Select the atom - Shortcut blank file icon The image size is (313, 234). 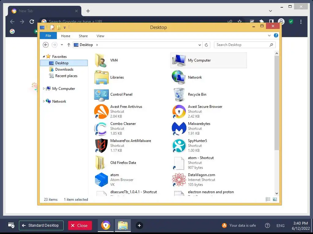point(179,163)
